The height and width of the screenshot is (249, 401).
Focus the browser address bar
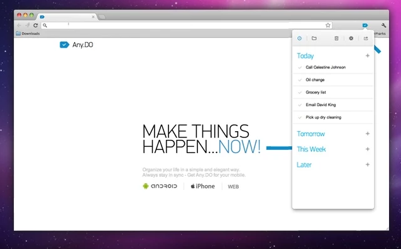click(x=186, y=25)
